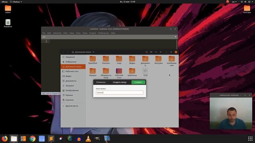Open the Tools menu in Sublime Text
The height and width of the screenshot is (143, 255).
[85, 33]
